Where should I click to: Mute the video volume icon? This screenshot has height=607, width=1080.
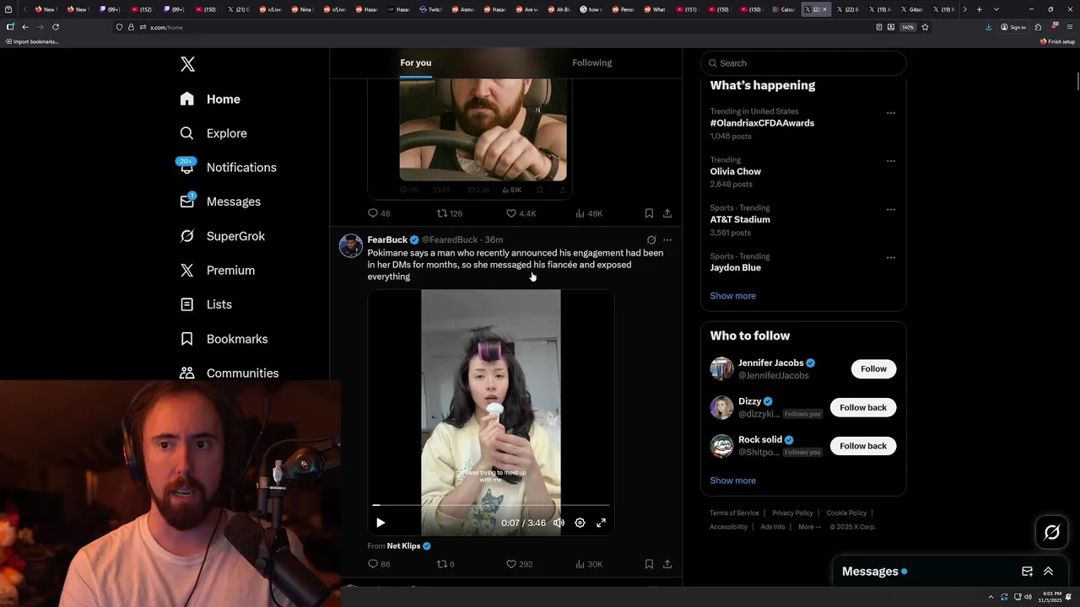(559, 523)
